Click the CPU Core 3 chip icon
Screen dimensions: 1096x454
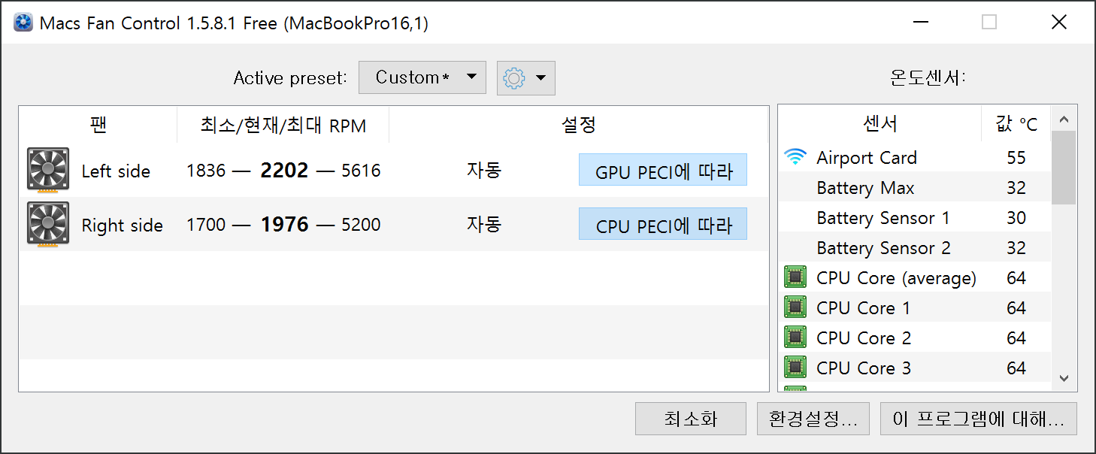pos(795,368)
